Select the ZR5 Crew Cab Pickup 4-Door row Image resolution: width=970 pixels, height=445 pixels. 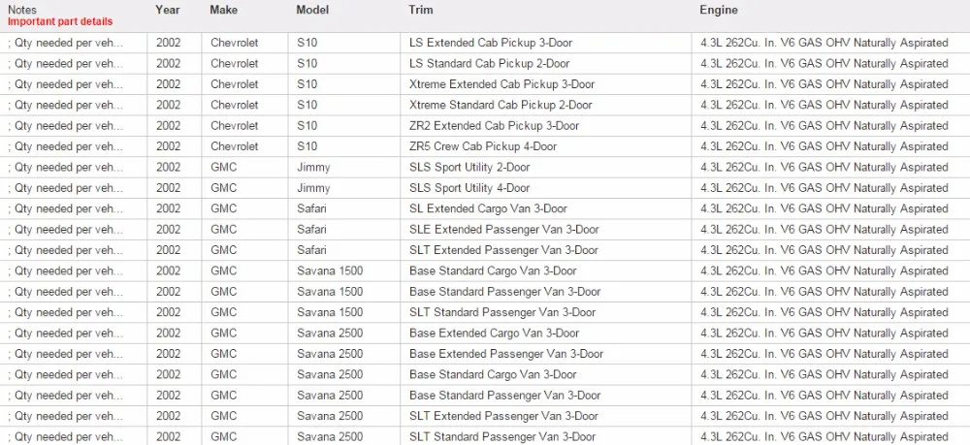485,146
